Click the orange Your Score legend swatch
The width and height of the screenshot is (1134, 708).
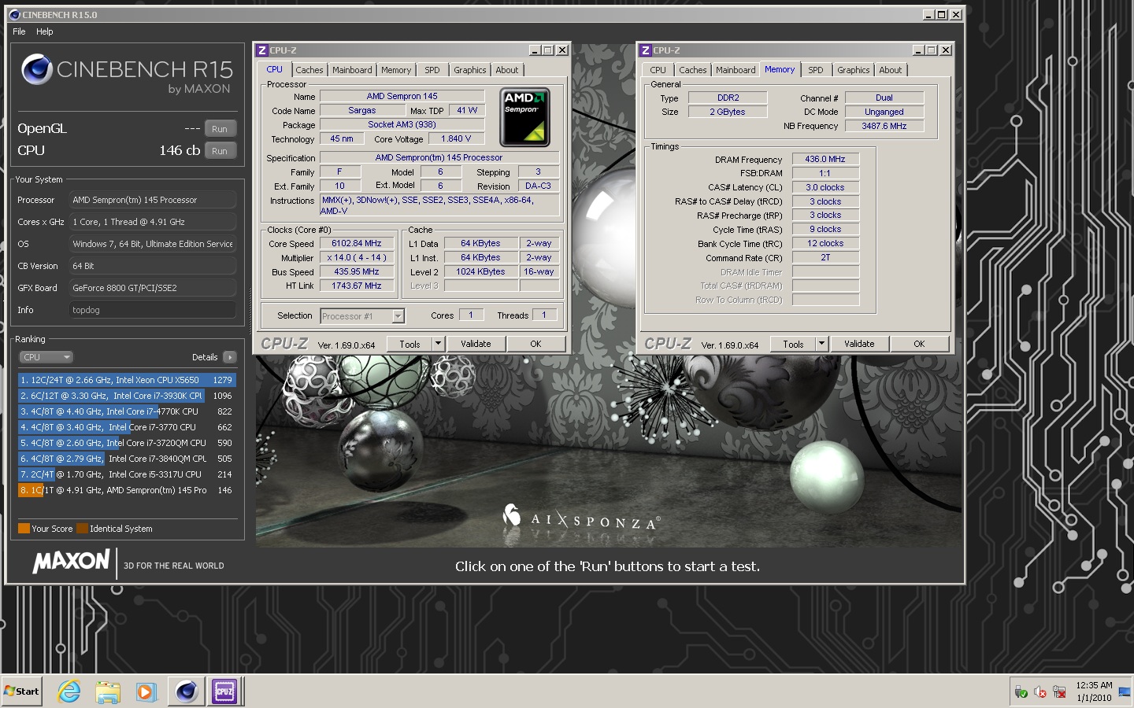click(24, 529)
